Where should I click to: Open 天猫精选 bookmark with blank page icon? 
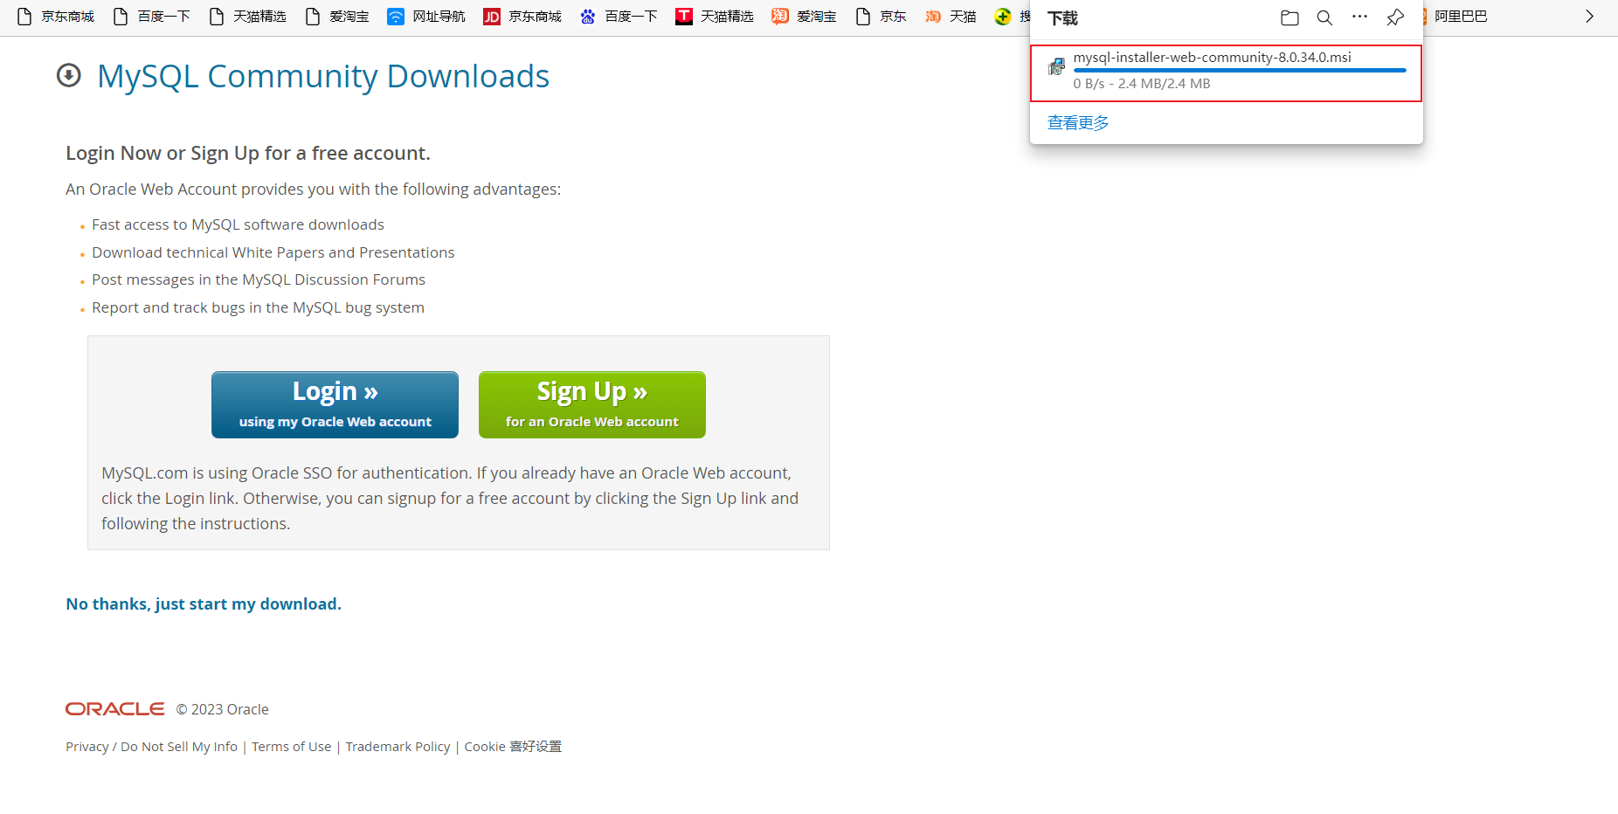click(247, 17)
